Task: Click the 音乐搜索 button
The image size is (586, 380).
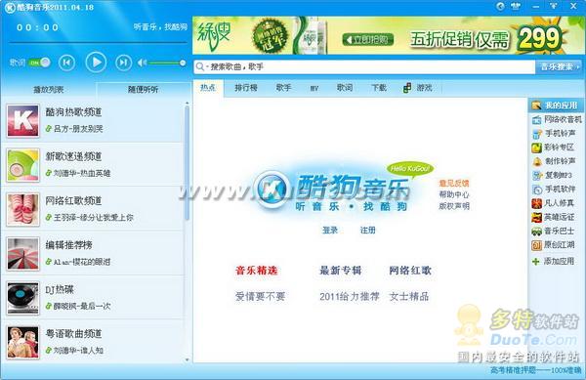Action: tap(559, 66)
